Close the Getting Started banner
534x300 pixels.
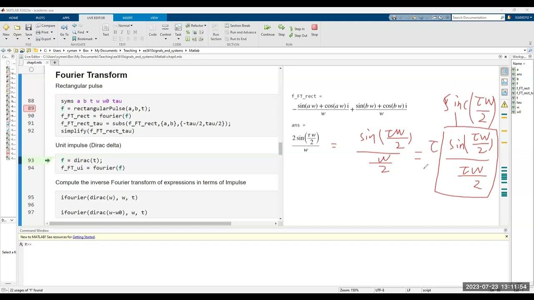[506, 237]
